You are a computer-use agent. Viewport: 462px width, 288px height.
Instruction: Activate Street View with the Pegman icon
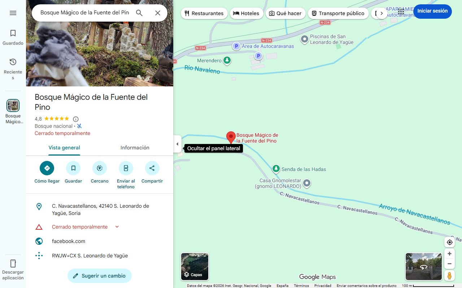[449, 275]
